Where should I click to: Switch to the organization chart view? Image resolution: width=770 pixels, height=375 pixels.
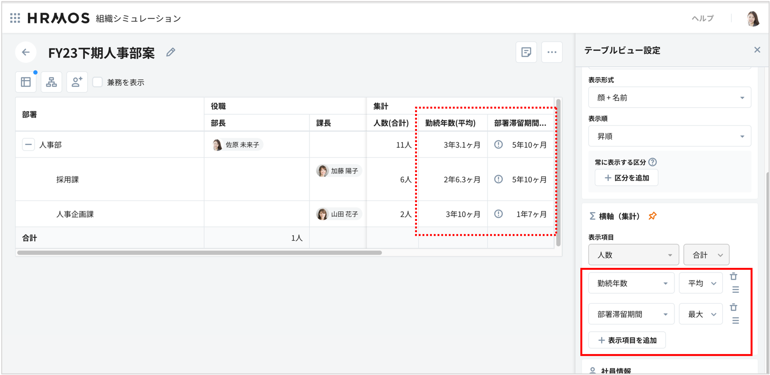click(x=51, y=82)
